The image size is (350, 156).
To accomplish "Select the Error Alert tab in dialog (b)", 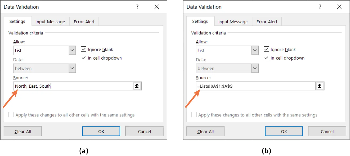I will click(267, 21).
